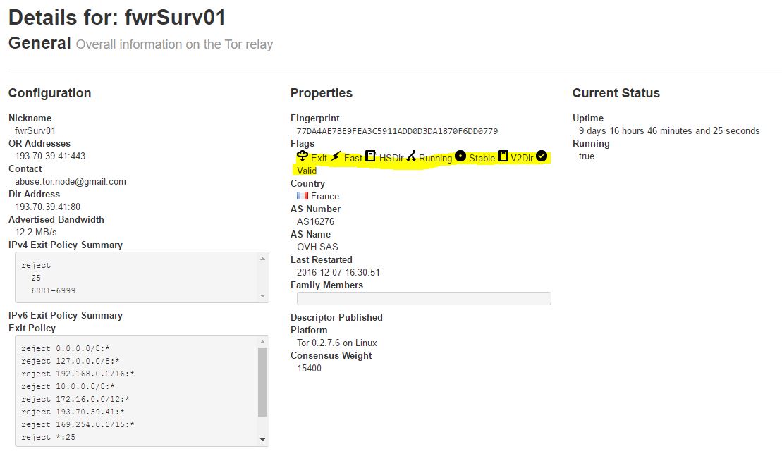This screenshot has width=782, height=461.
Task: Click the Stable flag circle icon
Action: point(460,156)
